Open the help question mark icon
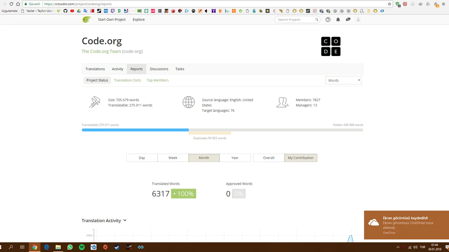 click(328, 20)
